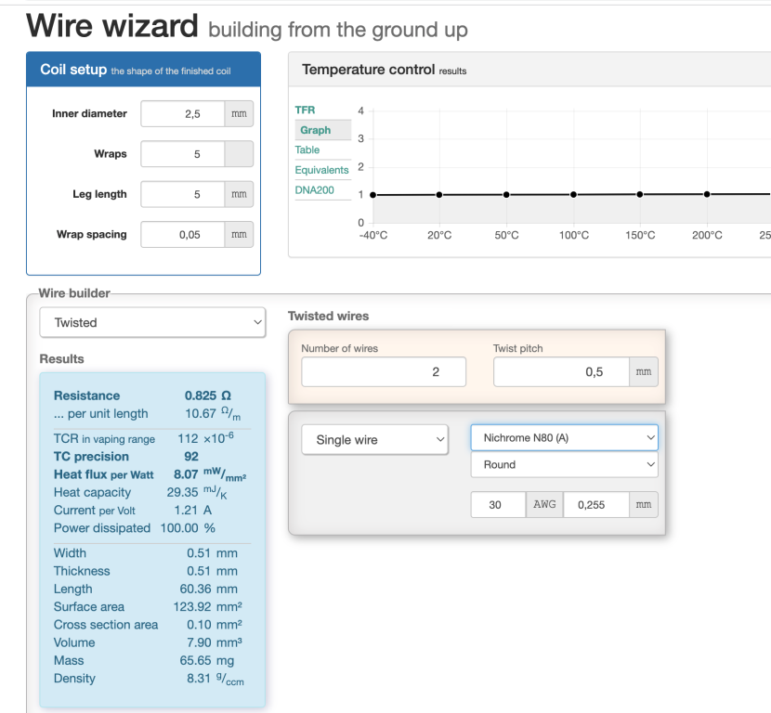Click the Length value 60.36 mm
Screen dimensions: 771x713
click(x=208, y=590)
